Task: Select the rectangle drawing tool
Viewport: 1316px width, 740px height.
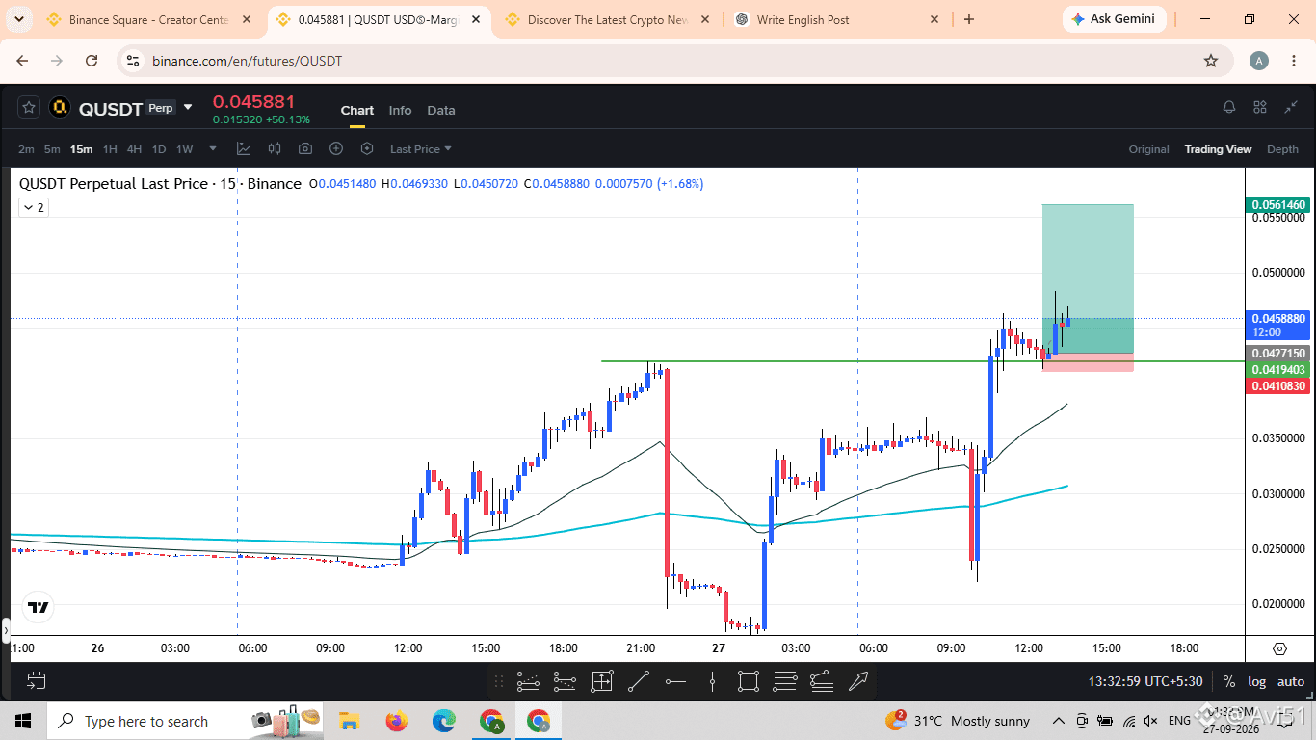Action: 749,682
